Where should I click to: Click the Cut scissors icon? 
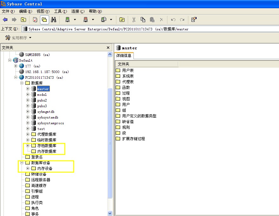(134, 20)
